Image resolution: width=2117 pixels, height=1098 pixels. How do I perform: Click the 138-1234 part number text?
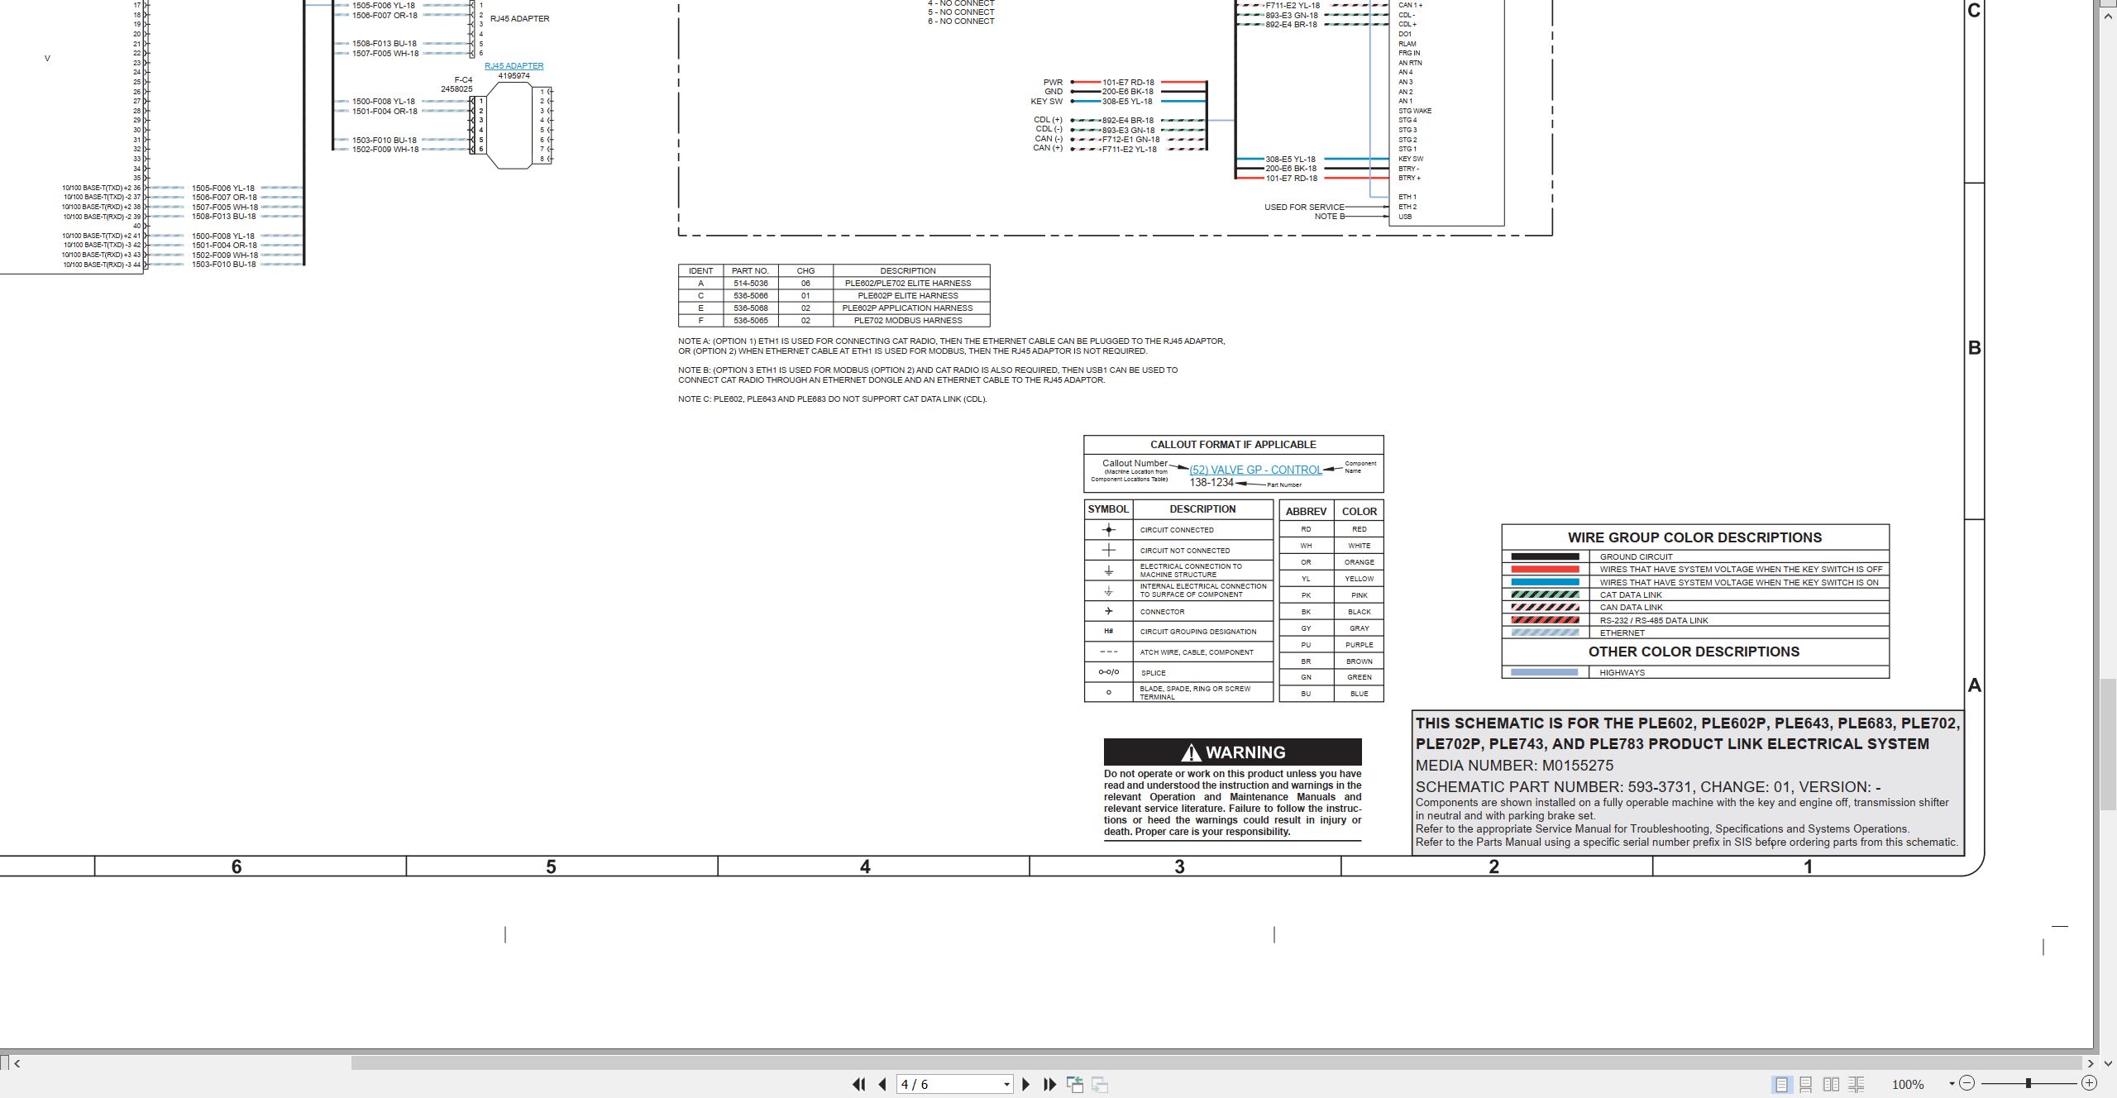pos(1211,483)
